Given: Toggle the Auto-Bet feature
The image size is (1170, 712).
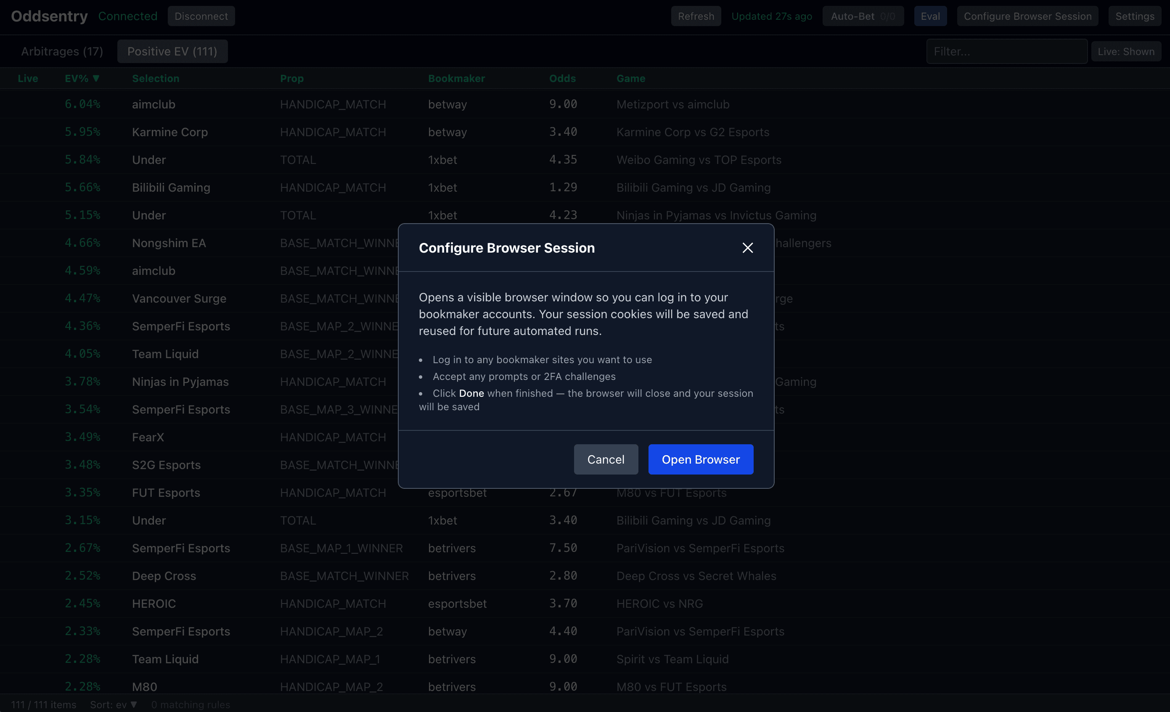Looking at the screenshot, I should click(x=863, y=16).
